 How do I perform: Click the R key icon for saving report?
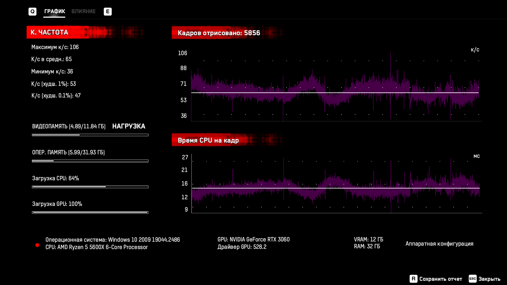pyautogui.click(x=413, y=279)
